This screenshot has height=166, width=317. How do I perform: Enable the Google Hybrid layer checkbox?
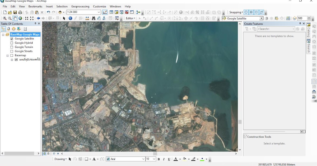tap(11, 43)
